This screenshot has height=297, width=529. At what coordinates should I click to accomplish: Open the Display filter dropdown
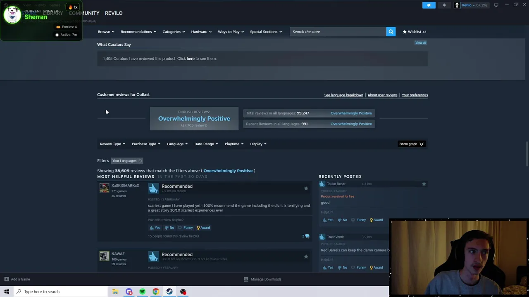coord(258,144)
